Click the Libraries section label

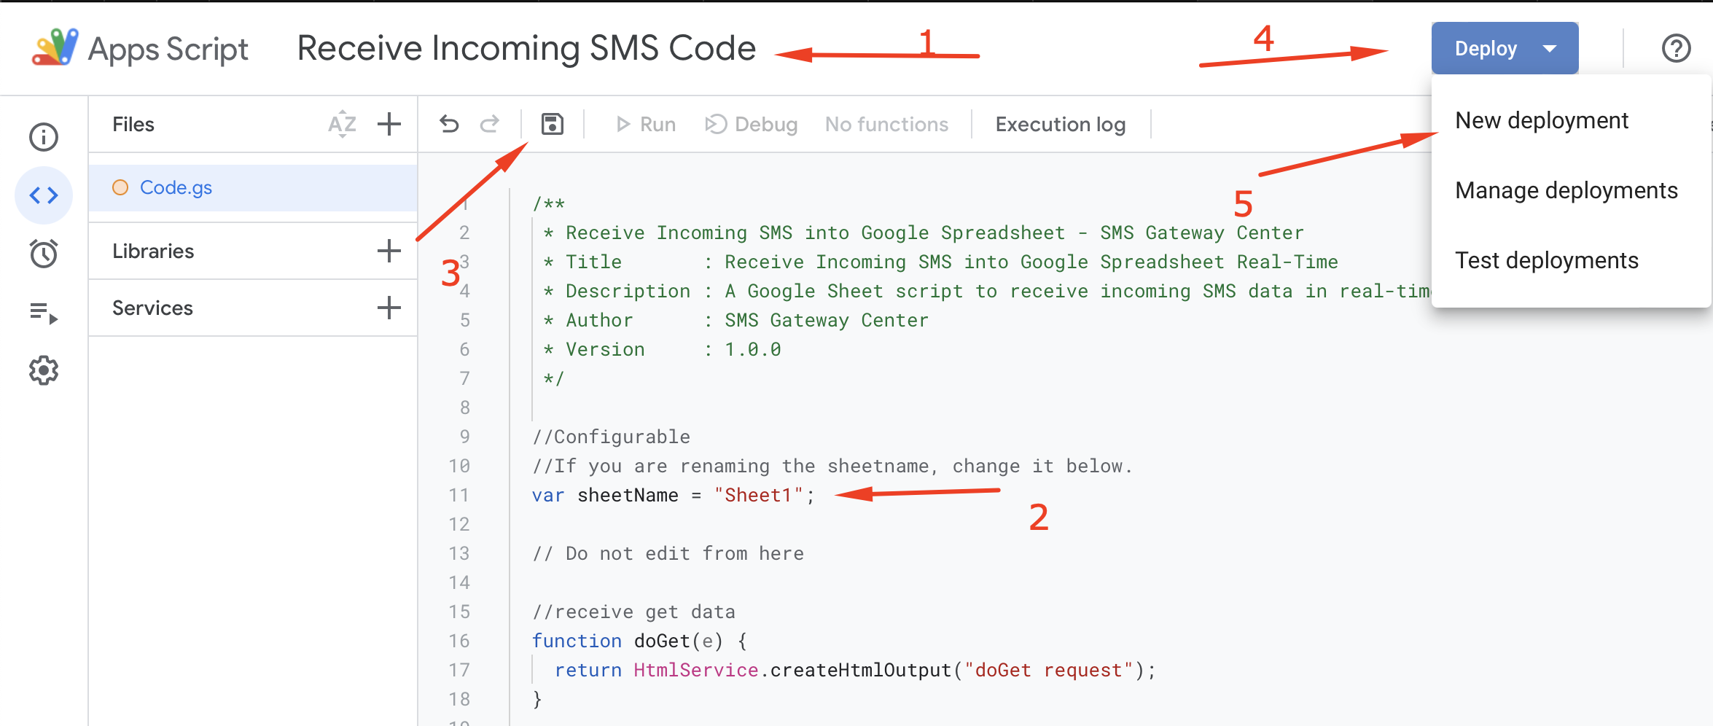click(x=153, y=251)
